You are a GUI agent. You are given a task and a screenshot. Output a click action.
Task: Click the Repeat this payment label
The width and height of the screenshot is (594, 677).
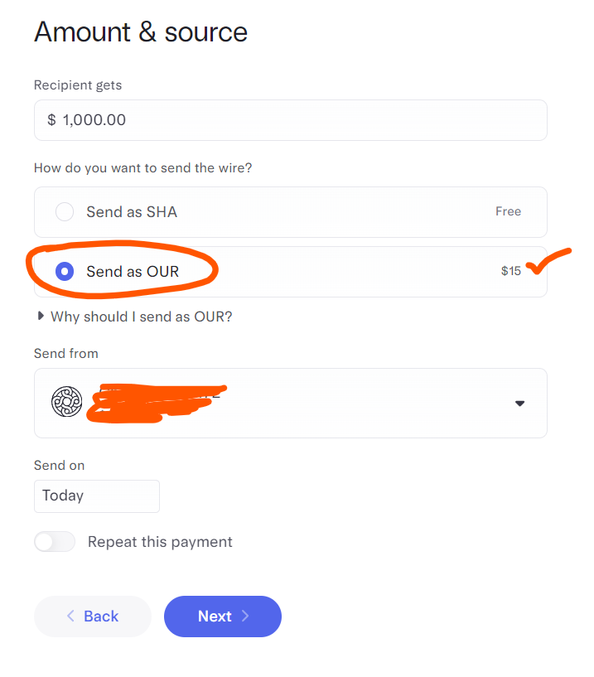[x=160, y=542]
